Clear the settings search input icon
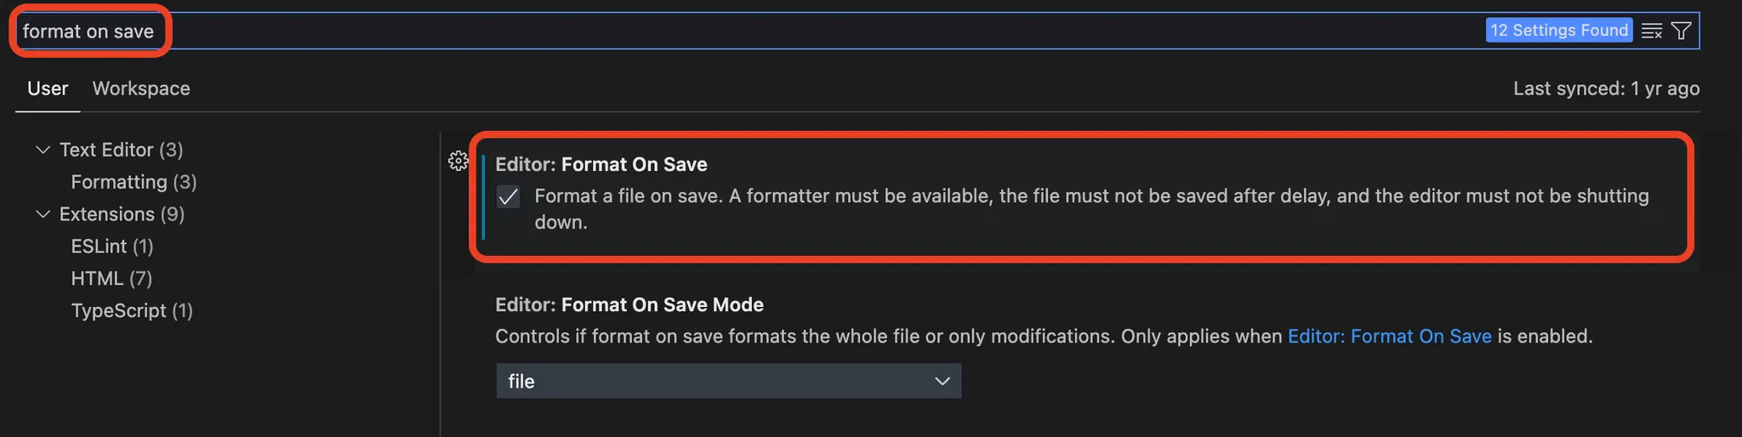The image size is (1742, 437). 1652,31
